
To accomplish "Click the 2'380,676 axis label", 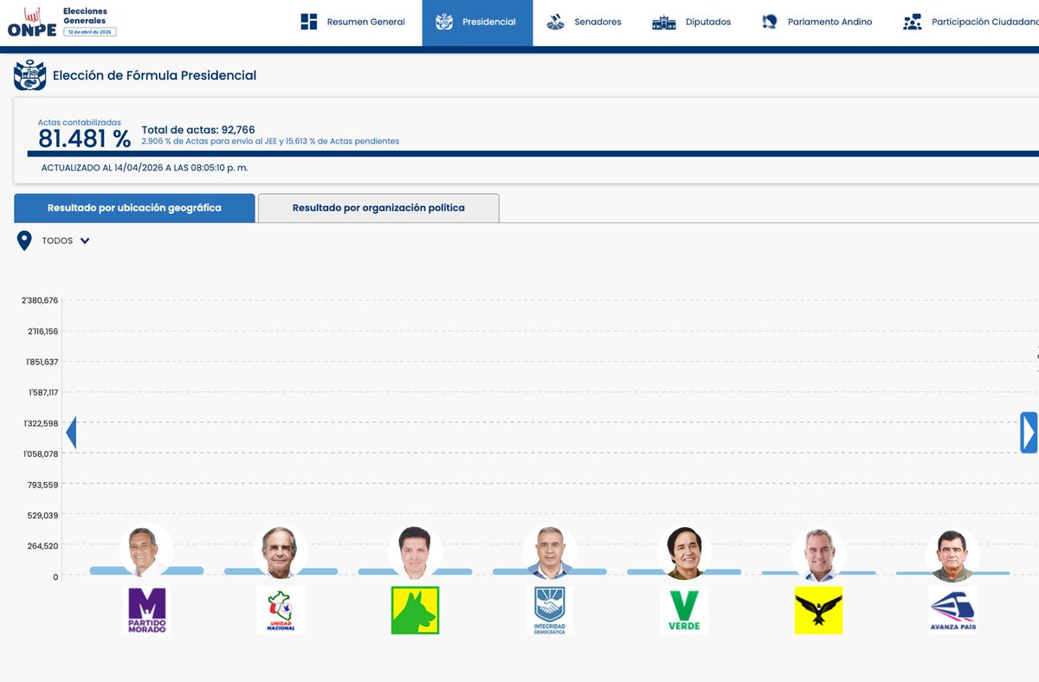I will point(41,300).
